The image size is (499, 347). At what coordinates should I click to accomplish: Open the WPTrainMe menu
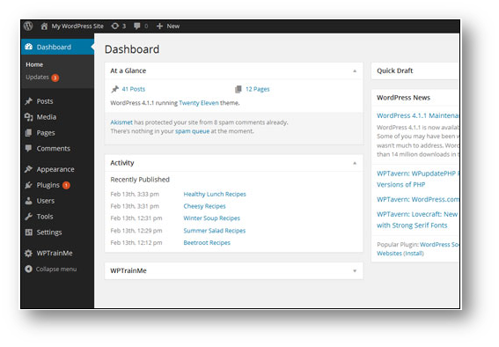(55, 253)
